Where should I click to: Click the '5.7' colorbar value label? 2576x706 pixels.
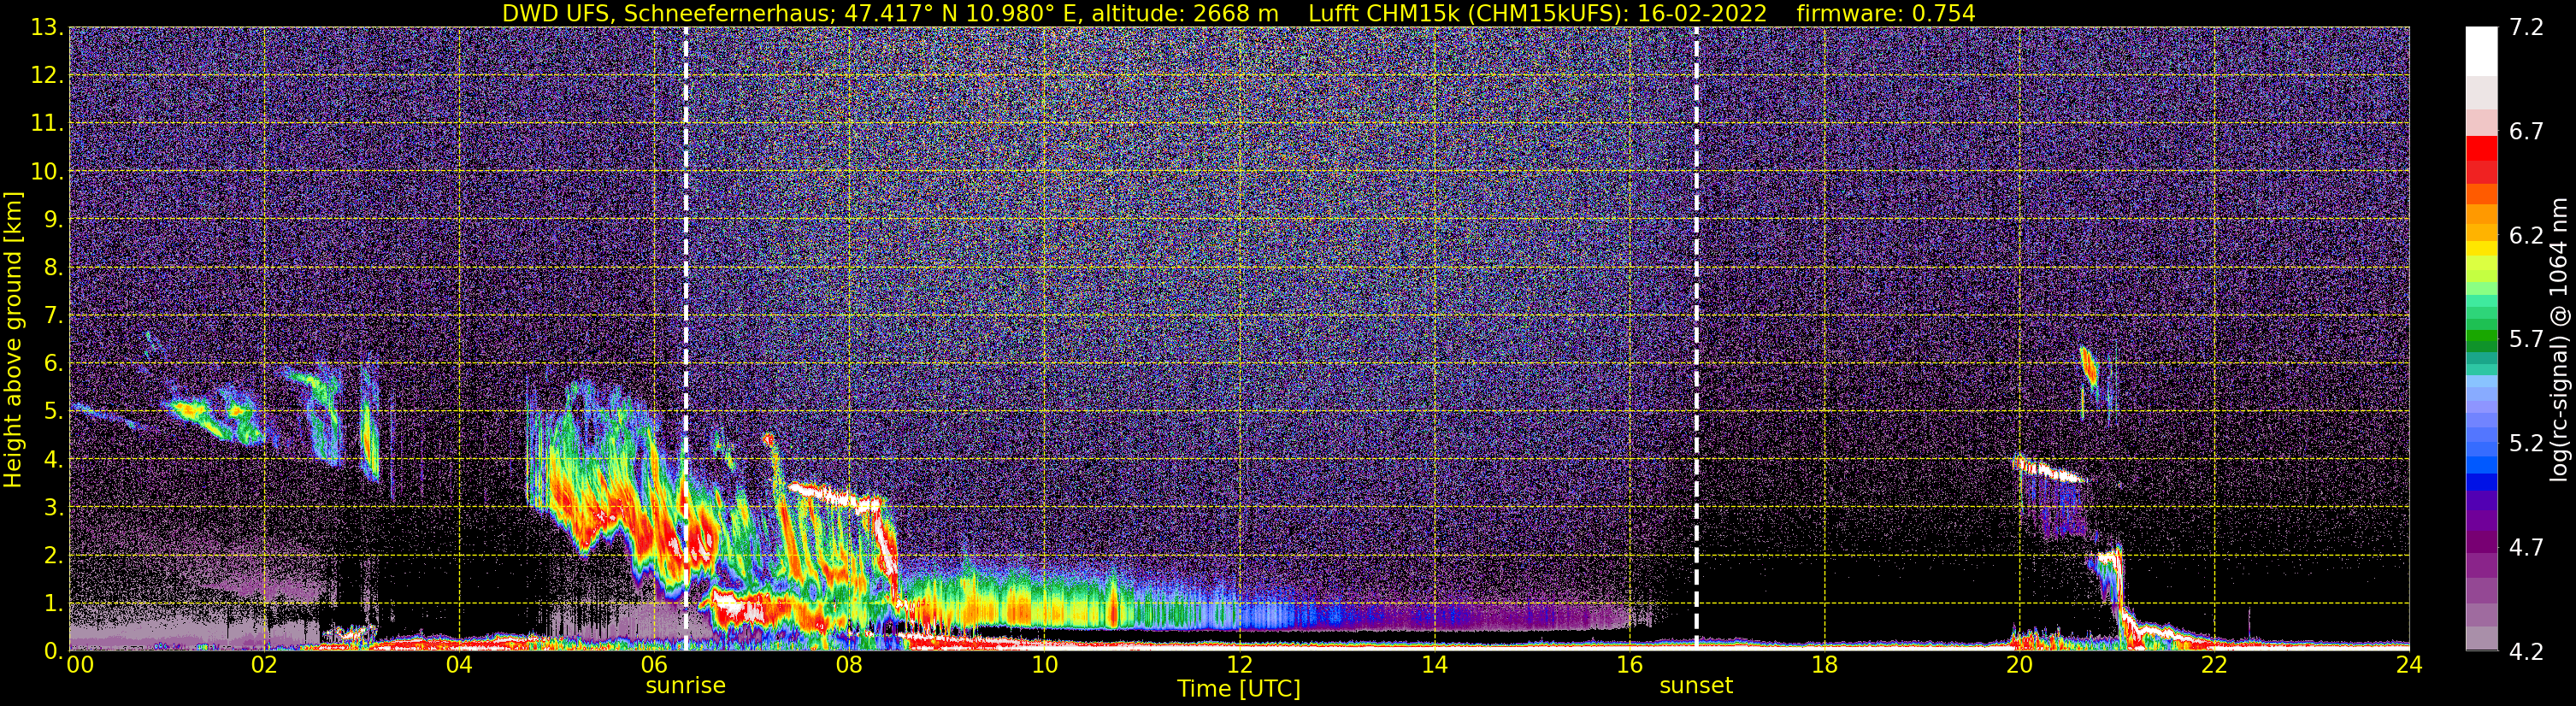[2527, 339]
